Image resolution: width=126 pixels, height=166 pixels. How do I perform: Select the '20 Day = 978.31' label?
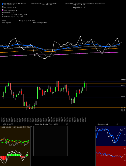coord(10,5)
